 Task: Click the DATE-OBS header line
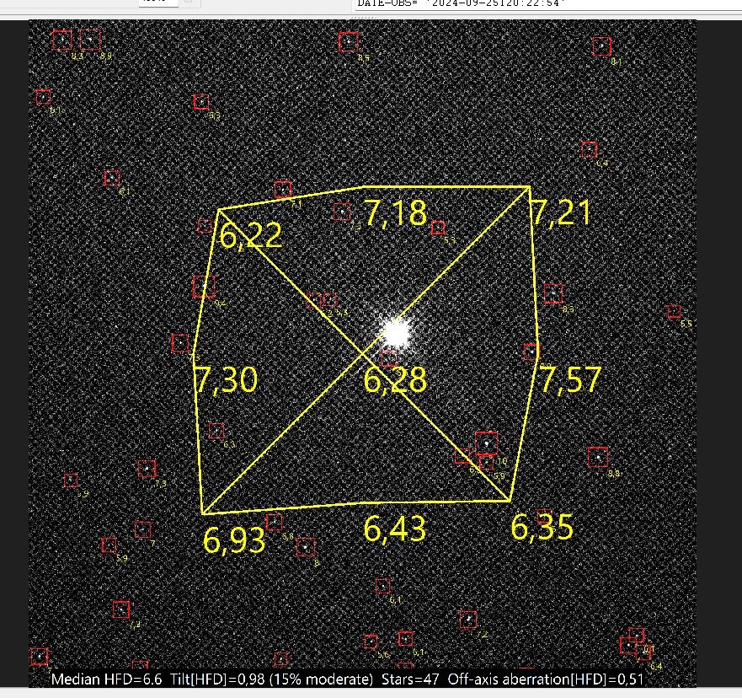tap(462, 3)
